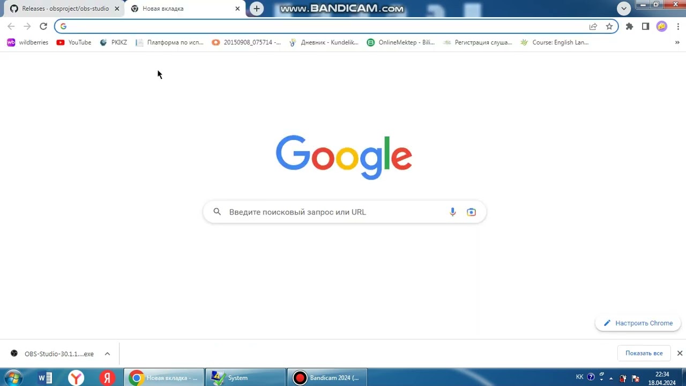Close the Новая вкладка tab
The height and width of the screenshot is (386, 686).
click(x=237, y=9)
